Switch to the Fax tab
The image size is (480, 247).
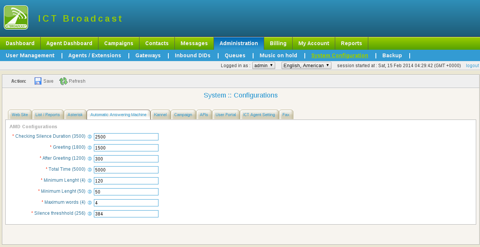[286, 115]
